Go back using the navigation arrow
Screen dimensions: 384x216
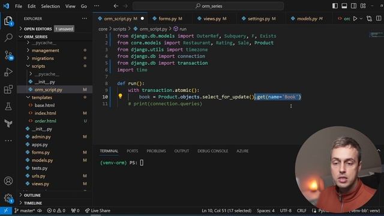click(116, 6)
